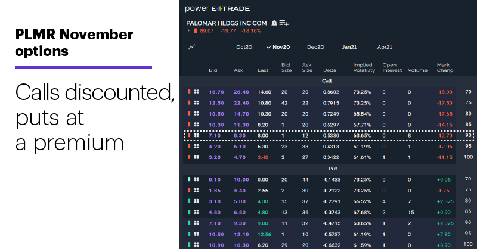
Task: Open grid icon on 85 put row
Action: pyautogui.click(x=197, y=212)
